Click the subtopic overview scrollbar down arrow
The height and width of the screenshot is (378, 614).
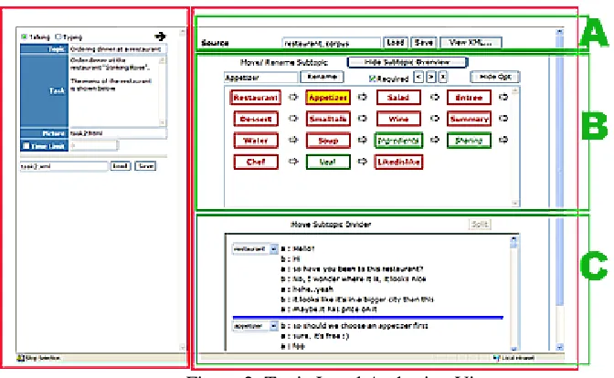tap(515, 203)
